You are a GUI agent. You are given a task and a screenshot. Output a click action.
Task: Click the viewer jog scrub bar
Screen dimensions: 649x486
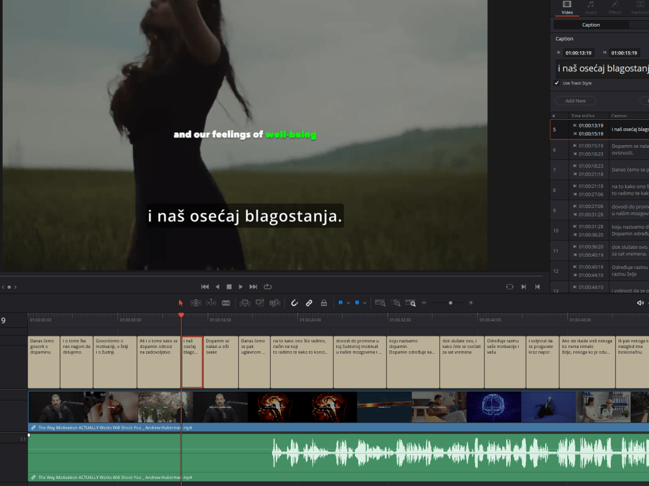pos(271,275)
